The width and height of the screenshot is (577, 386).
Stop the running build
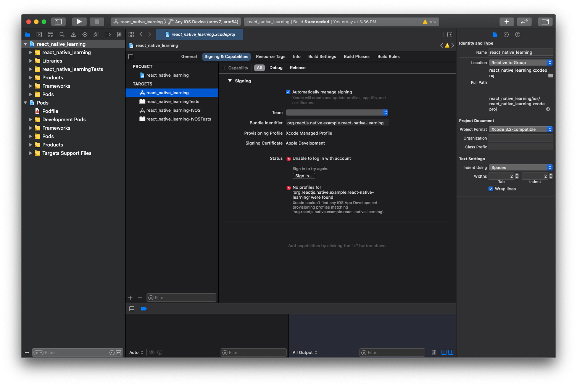click(97, 22)
